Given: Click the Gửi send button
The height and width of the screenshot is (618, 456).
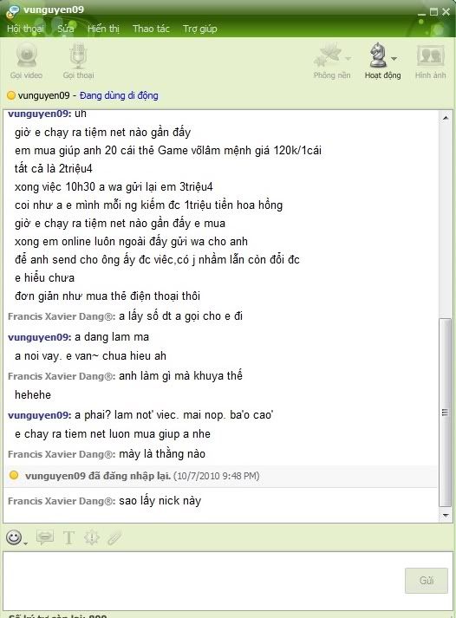Looking at the screenshot, I should click(x=427, y=580).
